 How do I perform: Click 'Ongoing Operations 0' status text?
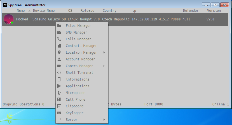[x=24, y=104]
